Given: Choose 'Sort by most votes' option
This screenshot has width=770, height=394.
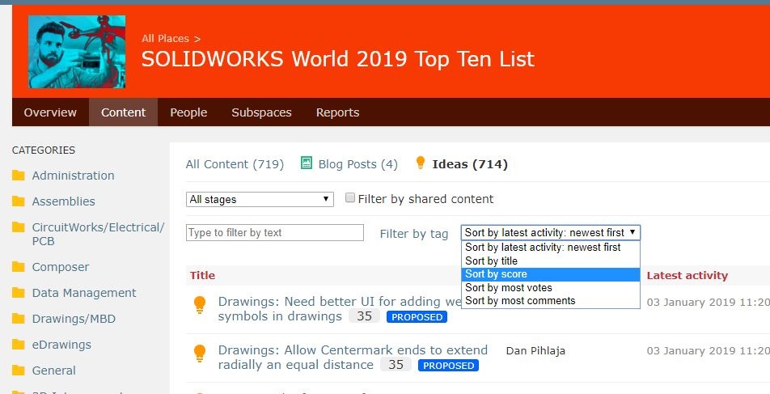Looking at the screenshot, I should (x=551, y=287).
